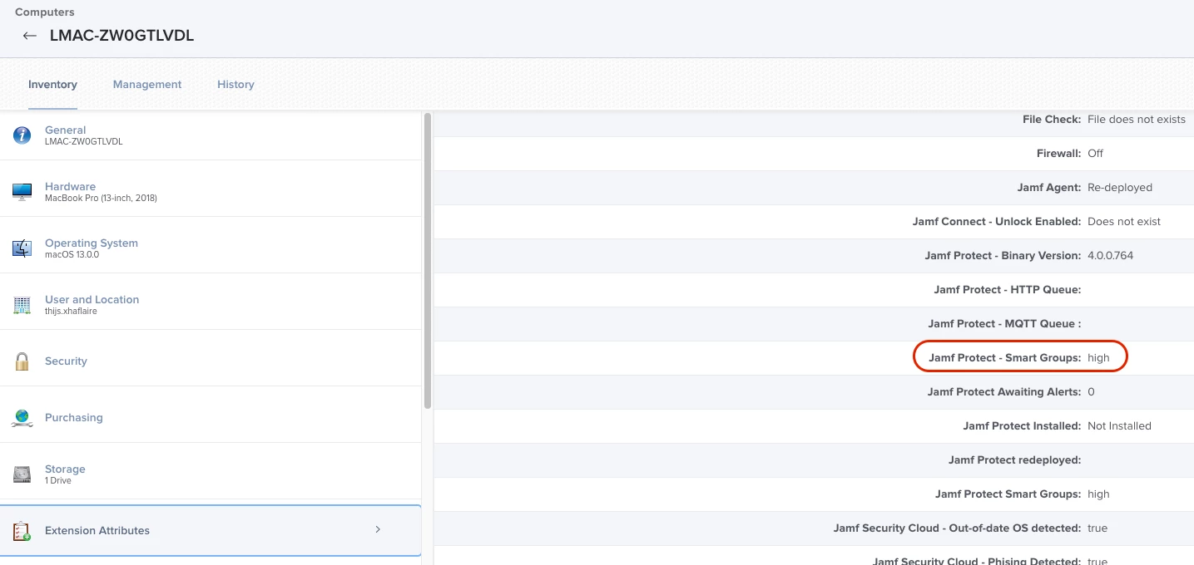Click the LMAC-ZW0GTLVDL page title
Image resolution: width=1194 pixels, height=565 pixels.
coord(122,36)
